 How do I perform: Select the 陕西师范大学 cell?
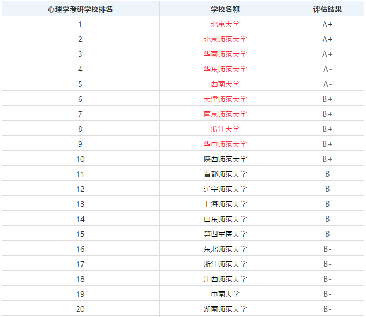pos(226,159)
